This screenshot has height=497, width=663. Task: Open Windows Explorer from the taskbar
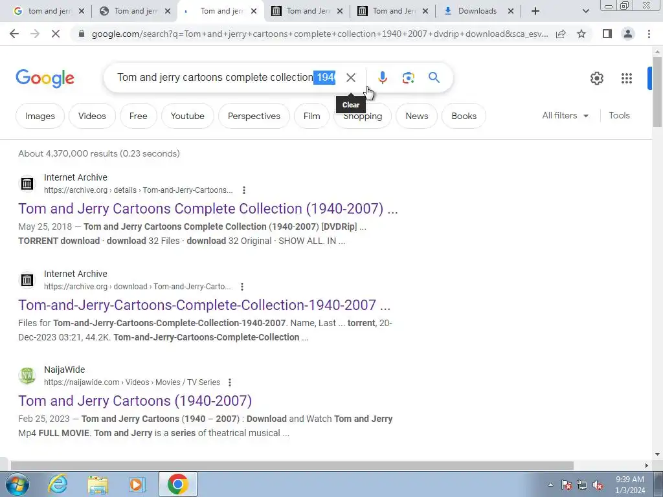pos(98,484)
